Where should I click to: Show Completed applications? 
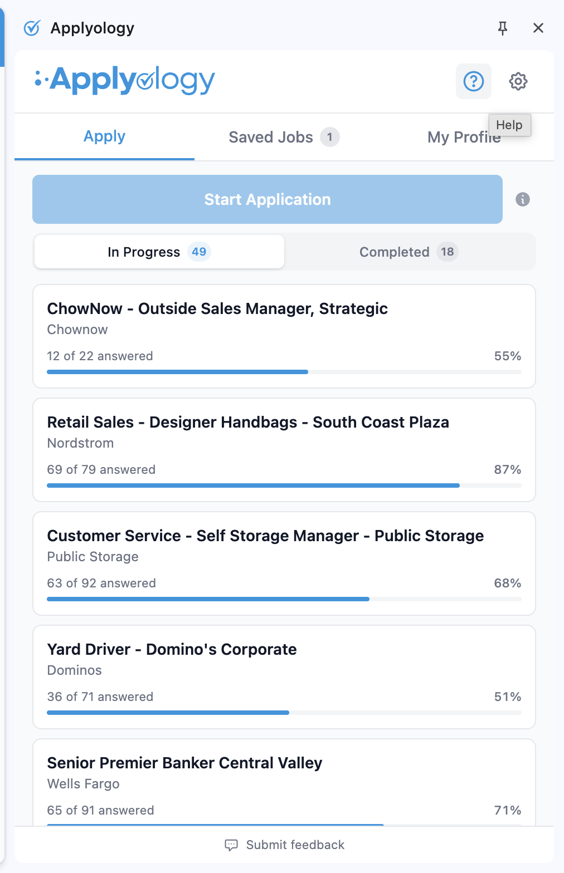(x=409, y=252)
